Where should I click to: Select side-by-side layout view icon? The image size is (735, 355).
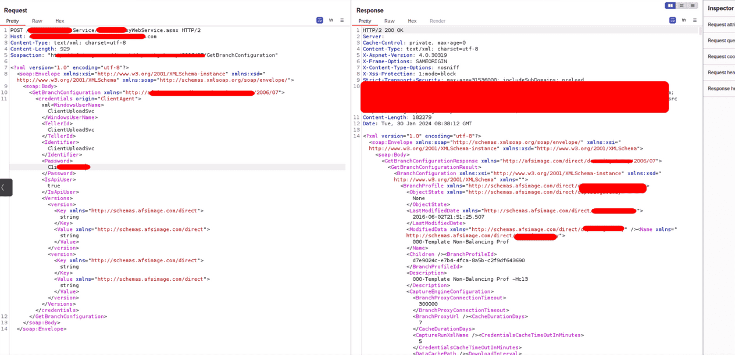(x=670, y=6)
